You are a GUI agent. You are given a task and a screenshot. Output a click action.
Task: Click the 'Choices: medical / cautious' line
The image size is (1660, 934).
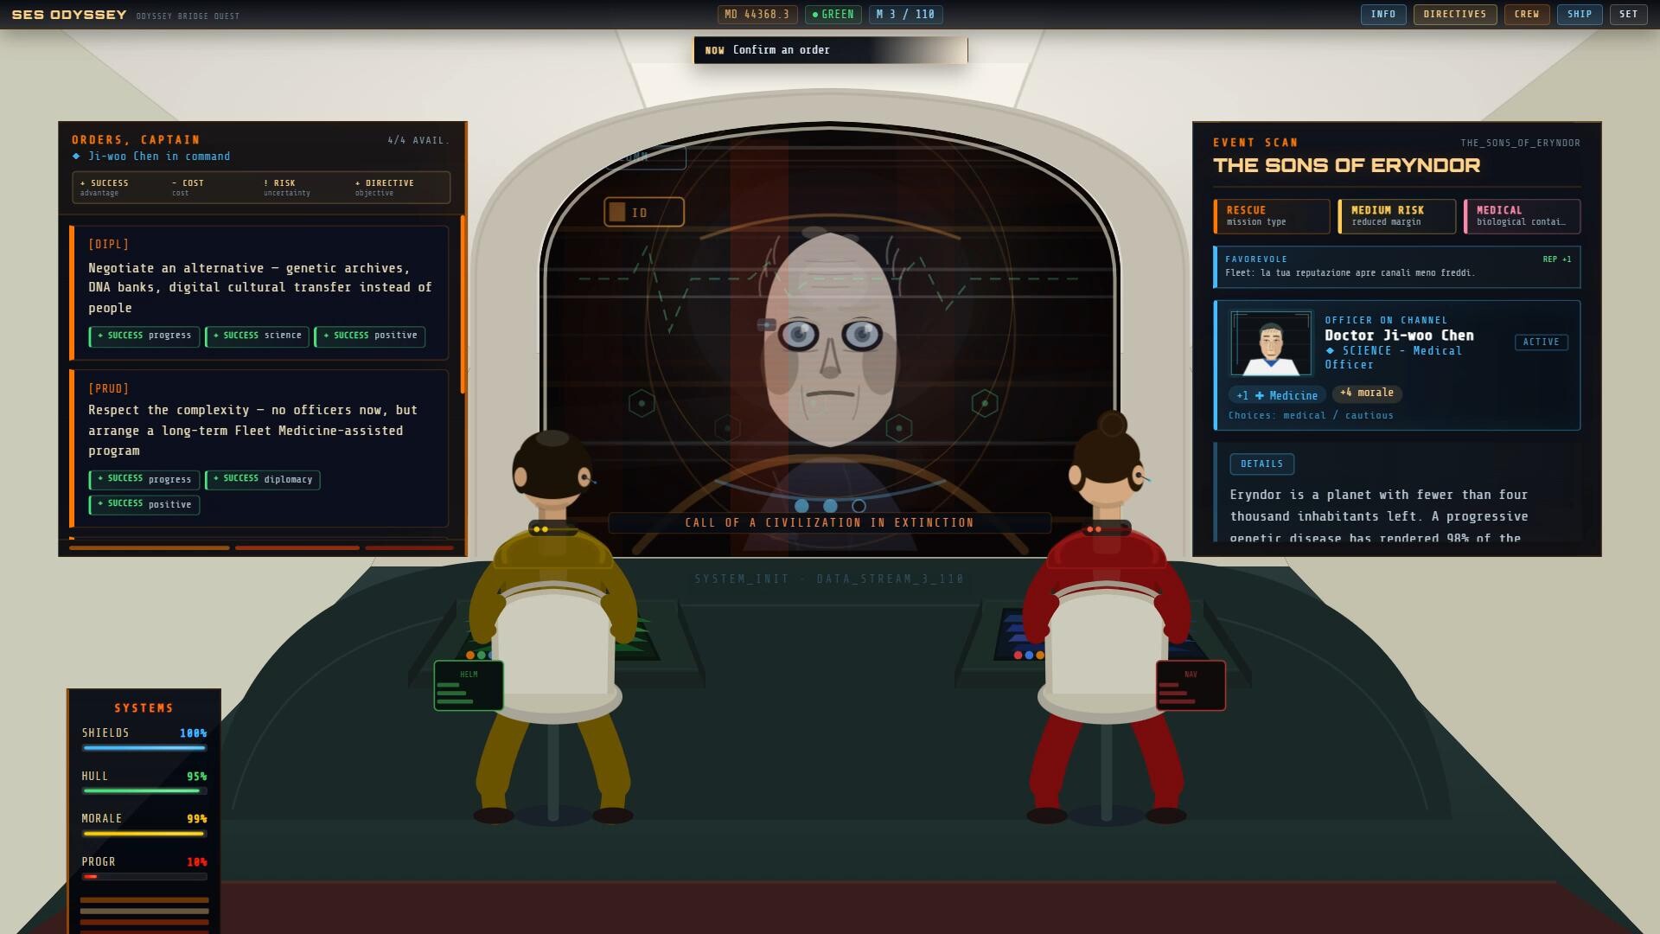(x=1311, y=416)
